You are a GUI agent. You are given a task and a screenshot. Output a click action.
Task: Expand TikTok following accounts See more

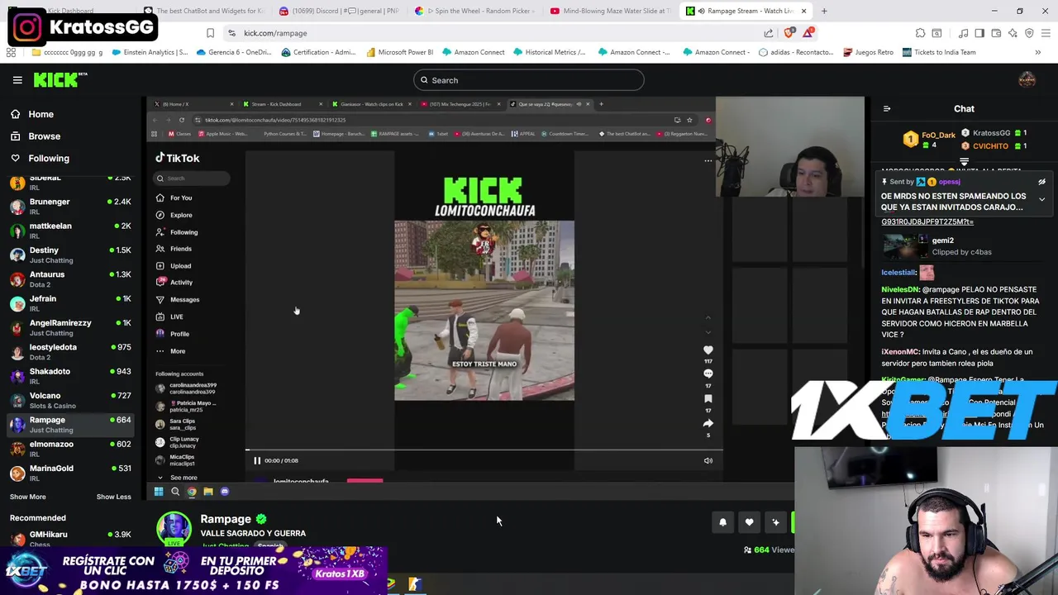click(x=178, y=478)
